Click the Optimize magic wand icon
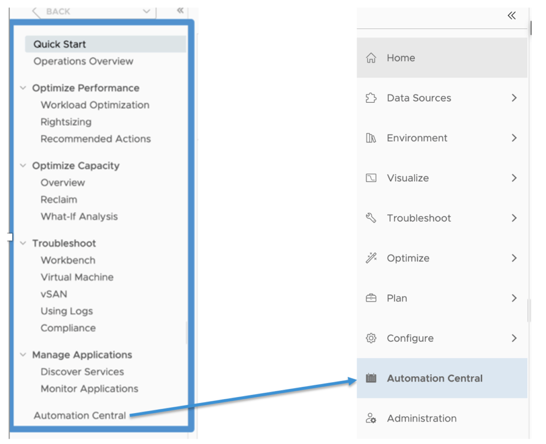The width and height of the screenshot is (546, 444). coord(371,258)
